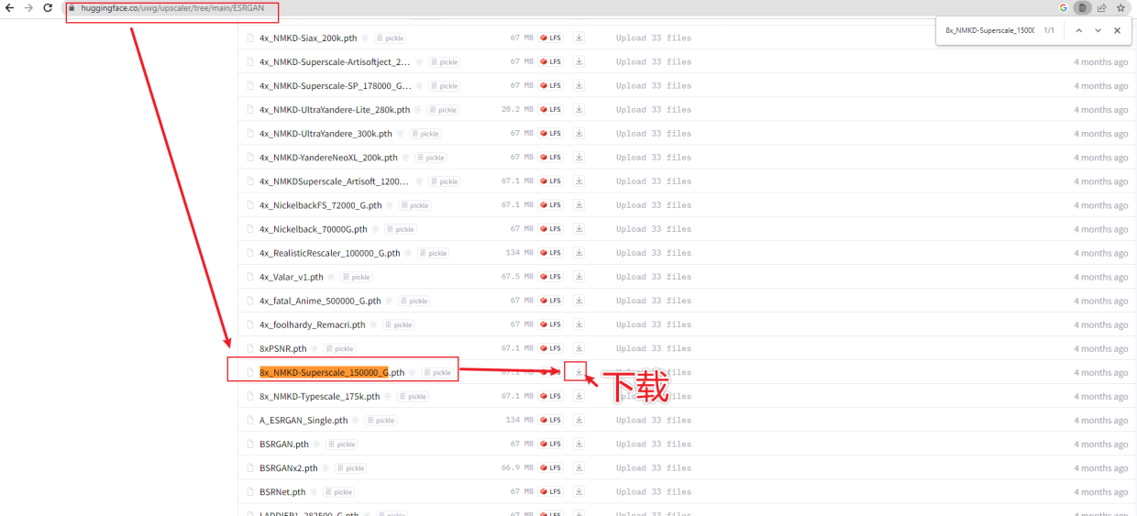Focus the find bar search text field
1137x516 pixels.
(989, 30)
